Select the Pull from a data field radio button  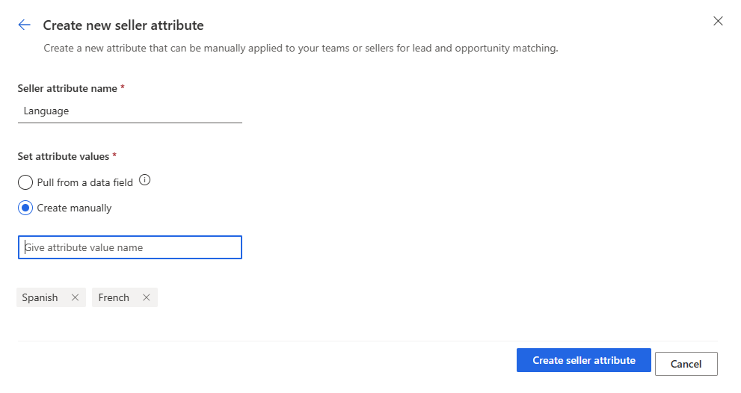[25, 182]
